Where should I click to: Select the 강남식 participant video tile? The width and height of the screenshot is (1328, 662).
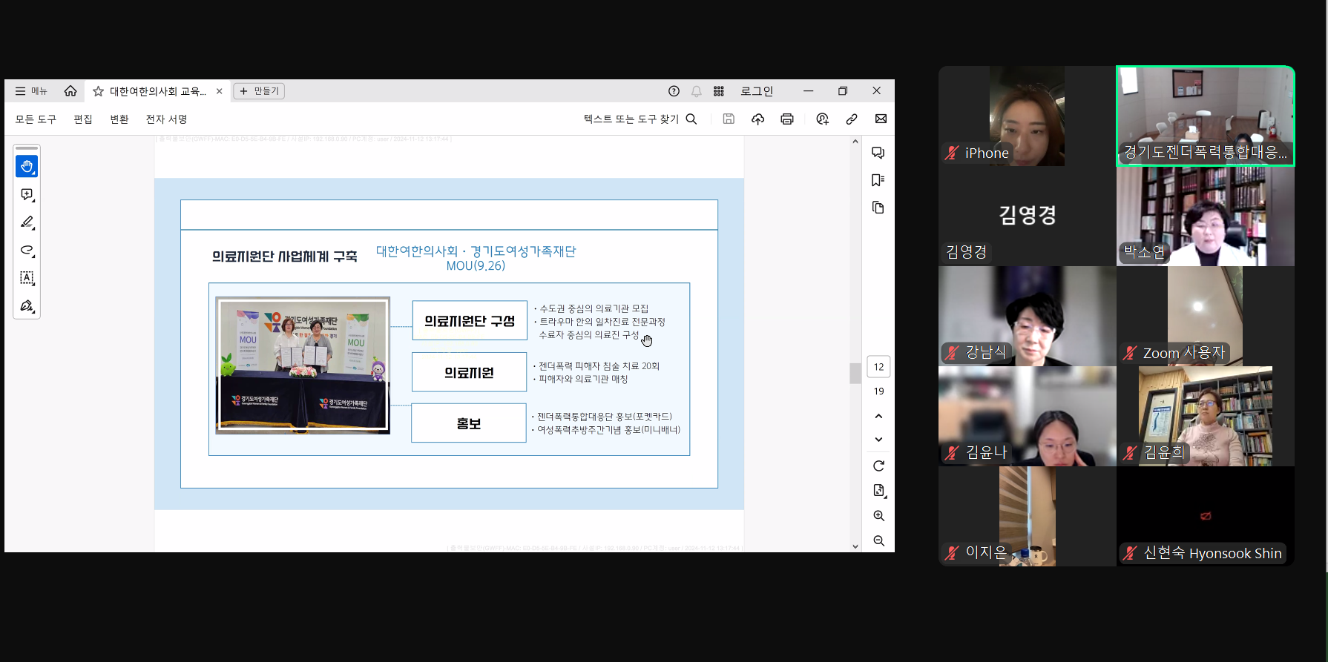[1028, 316]
